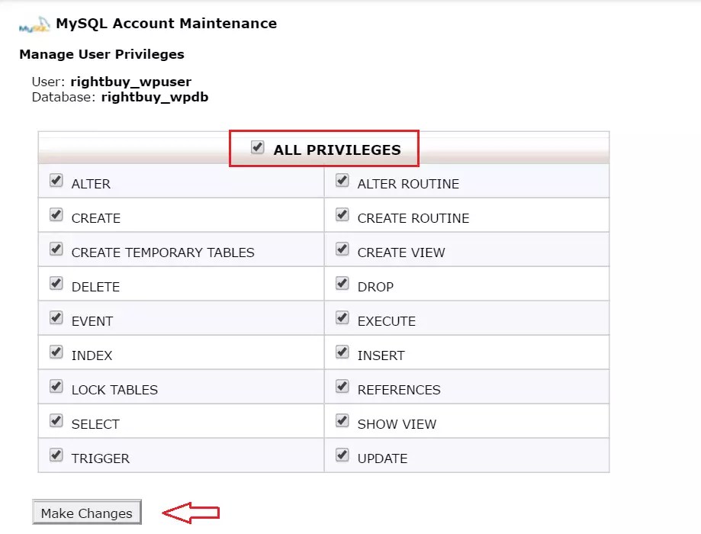Click the EVENT label text
Viewport: 701px width, 534px height.
click(92, 321)
